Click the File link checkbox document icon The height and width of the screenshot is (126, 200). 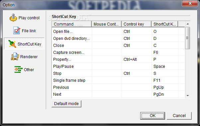pyautogui.click(x=17, y=30)
